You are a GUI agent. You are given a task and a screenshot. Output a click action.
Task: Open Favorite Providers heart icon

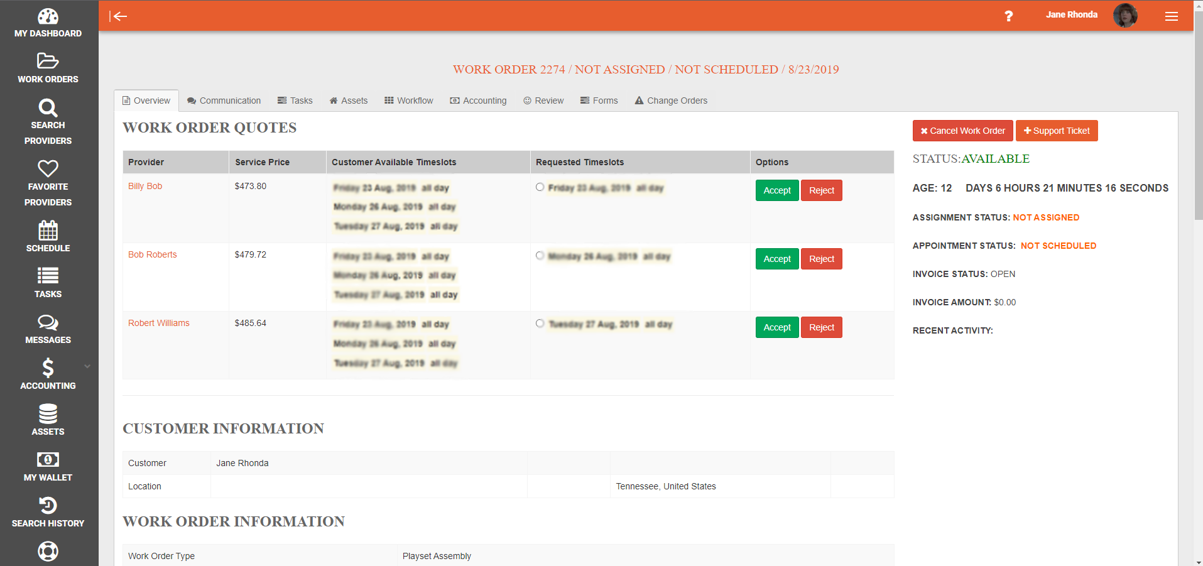tap(48, 168)
